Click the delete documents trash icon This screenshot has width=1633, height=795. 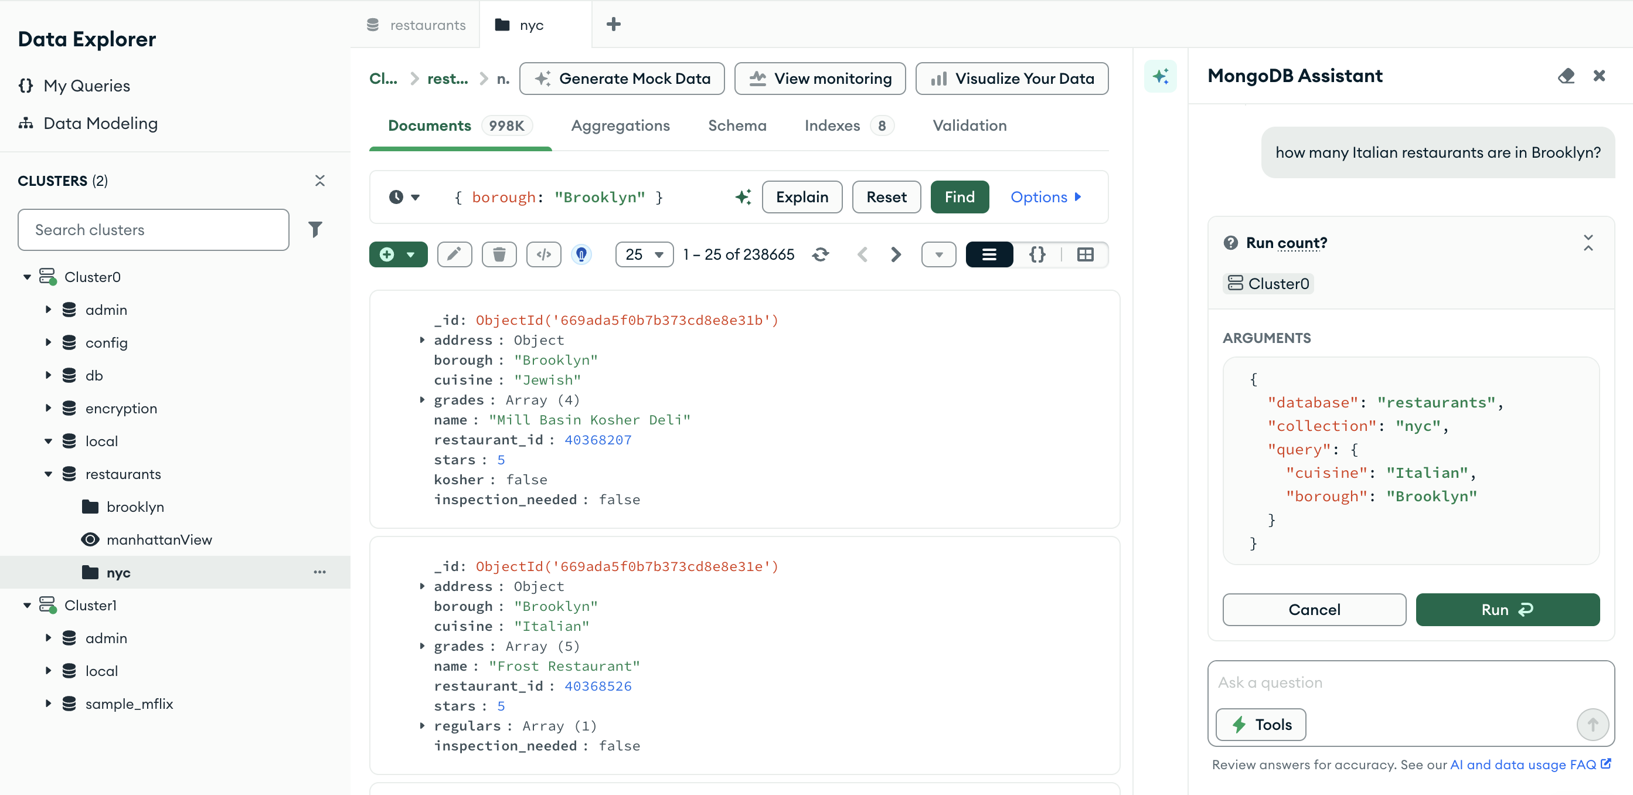[499, 254]
